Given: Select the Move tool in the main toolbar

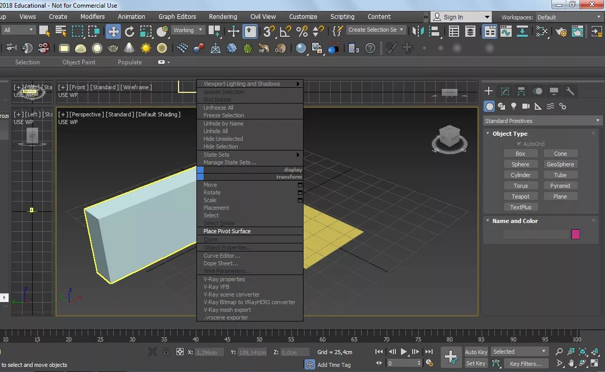Looking at the screenshot, I should click(113, 32).
